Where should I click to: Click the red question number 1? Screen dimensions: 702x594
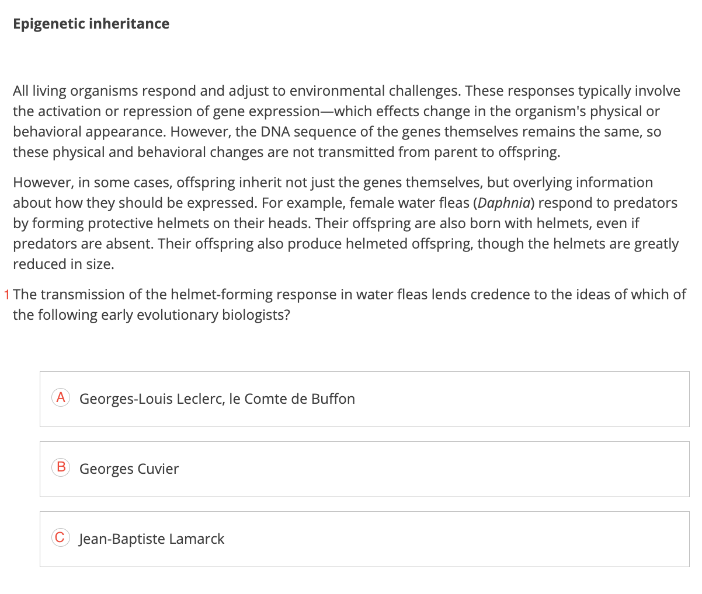(6, 295)
